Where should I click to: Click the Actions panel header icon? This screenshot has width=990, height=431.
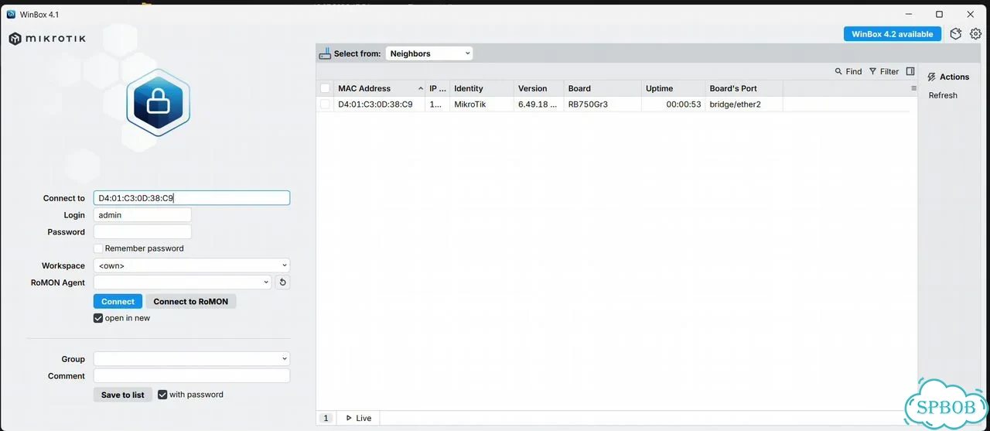click(932, 77)
